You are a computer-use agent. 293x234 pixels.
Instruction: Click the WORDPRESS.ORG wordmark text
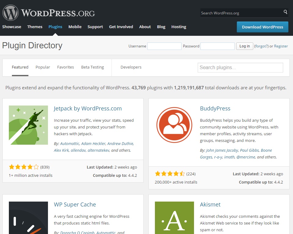58,13
